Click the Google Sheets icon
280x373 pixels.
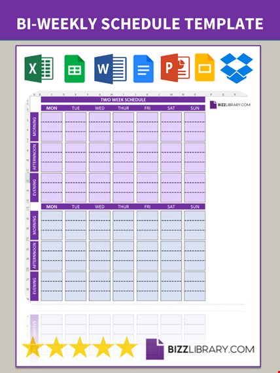pos(75,69)
